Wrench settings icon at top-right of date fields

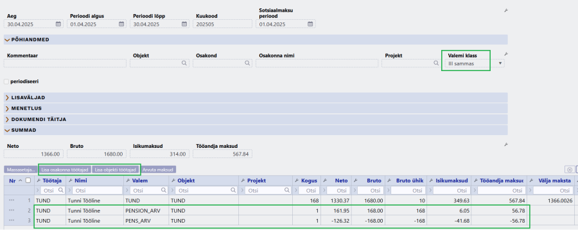(x=506, y=11)
